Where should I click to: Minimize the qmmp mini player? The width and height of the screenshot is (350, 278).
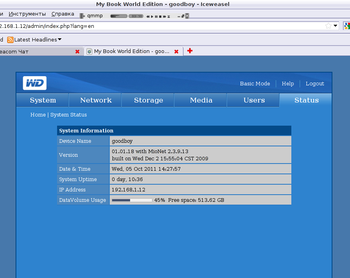pos(179,17)
